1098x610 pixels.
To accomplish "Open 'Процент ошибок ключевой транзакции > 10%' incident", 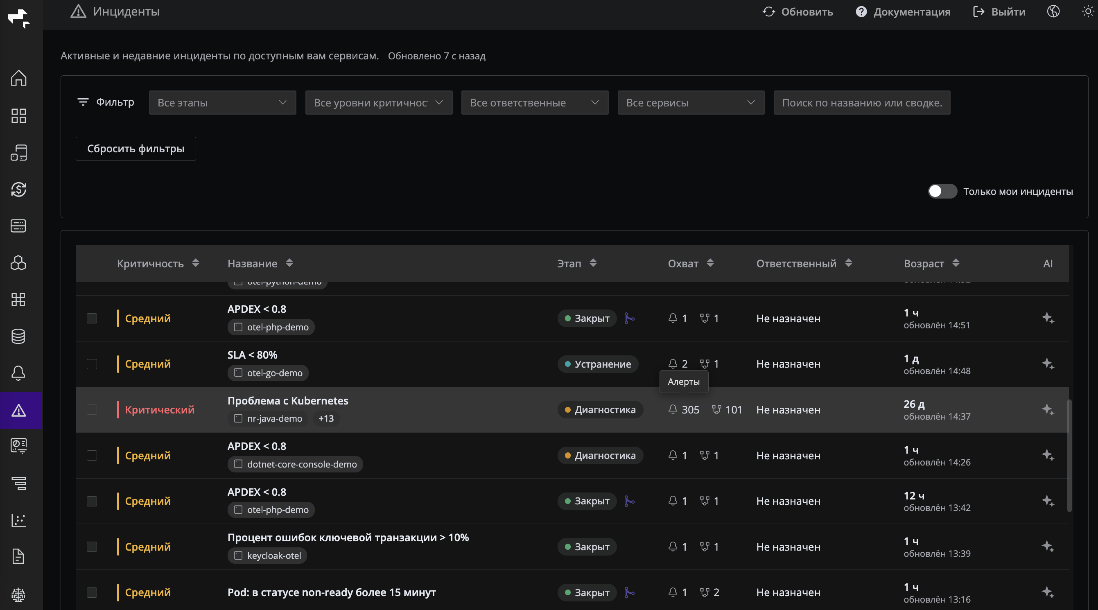I will click(x=348, y=538).
